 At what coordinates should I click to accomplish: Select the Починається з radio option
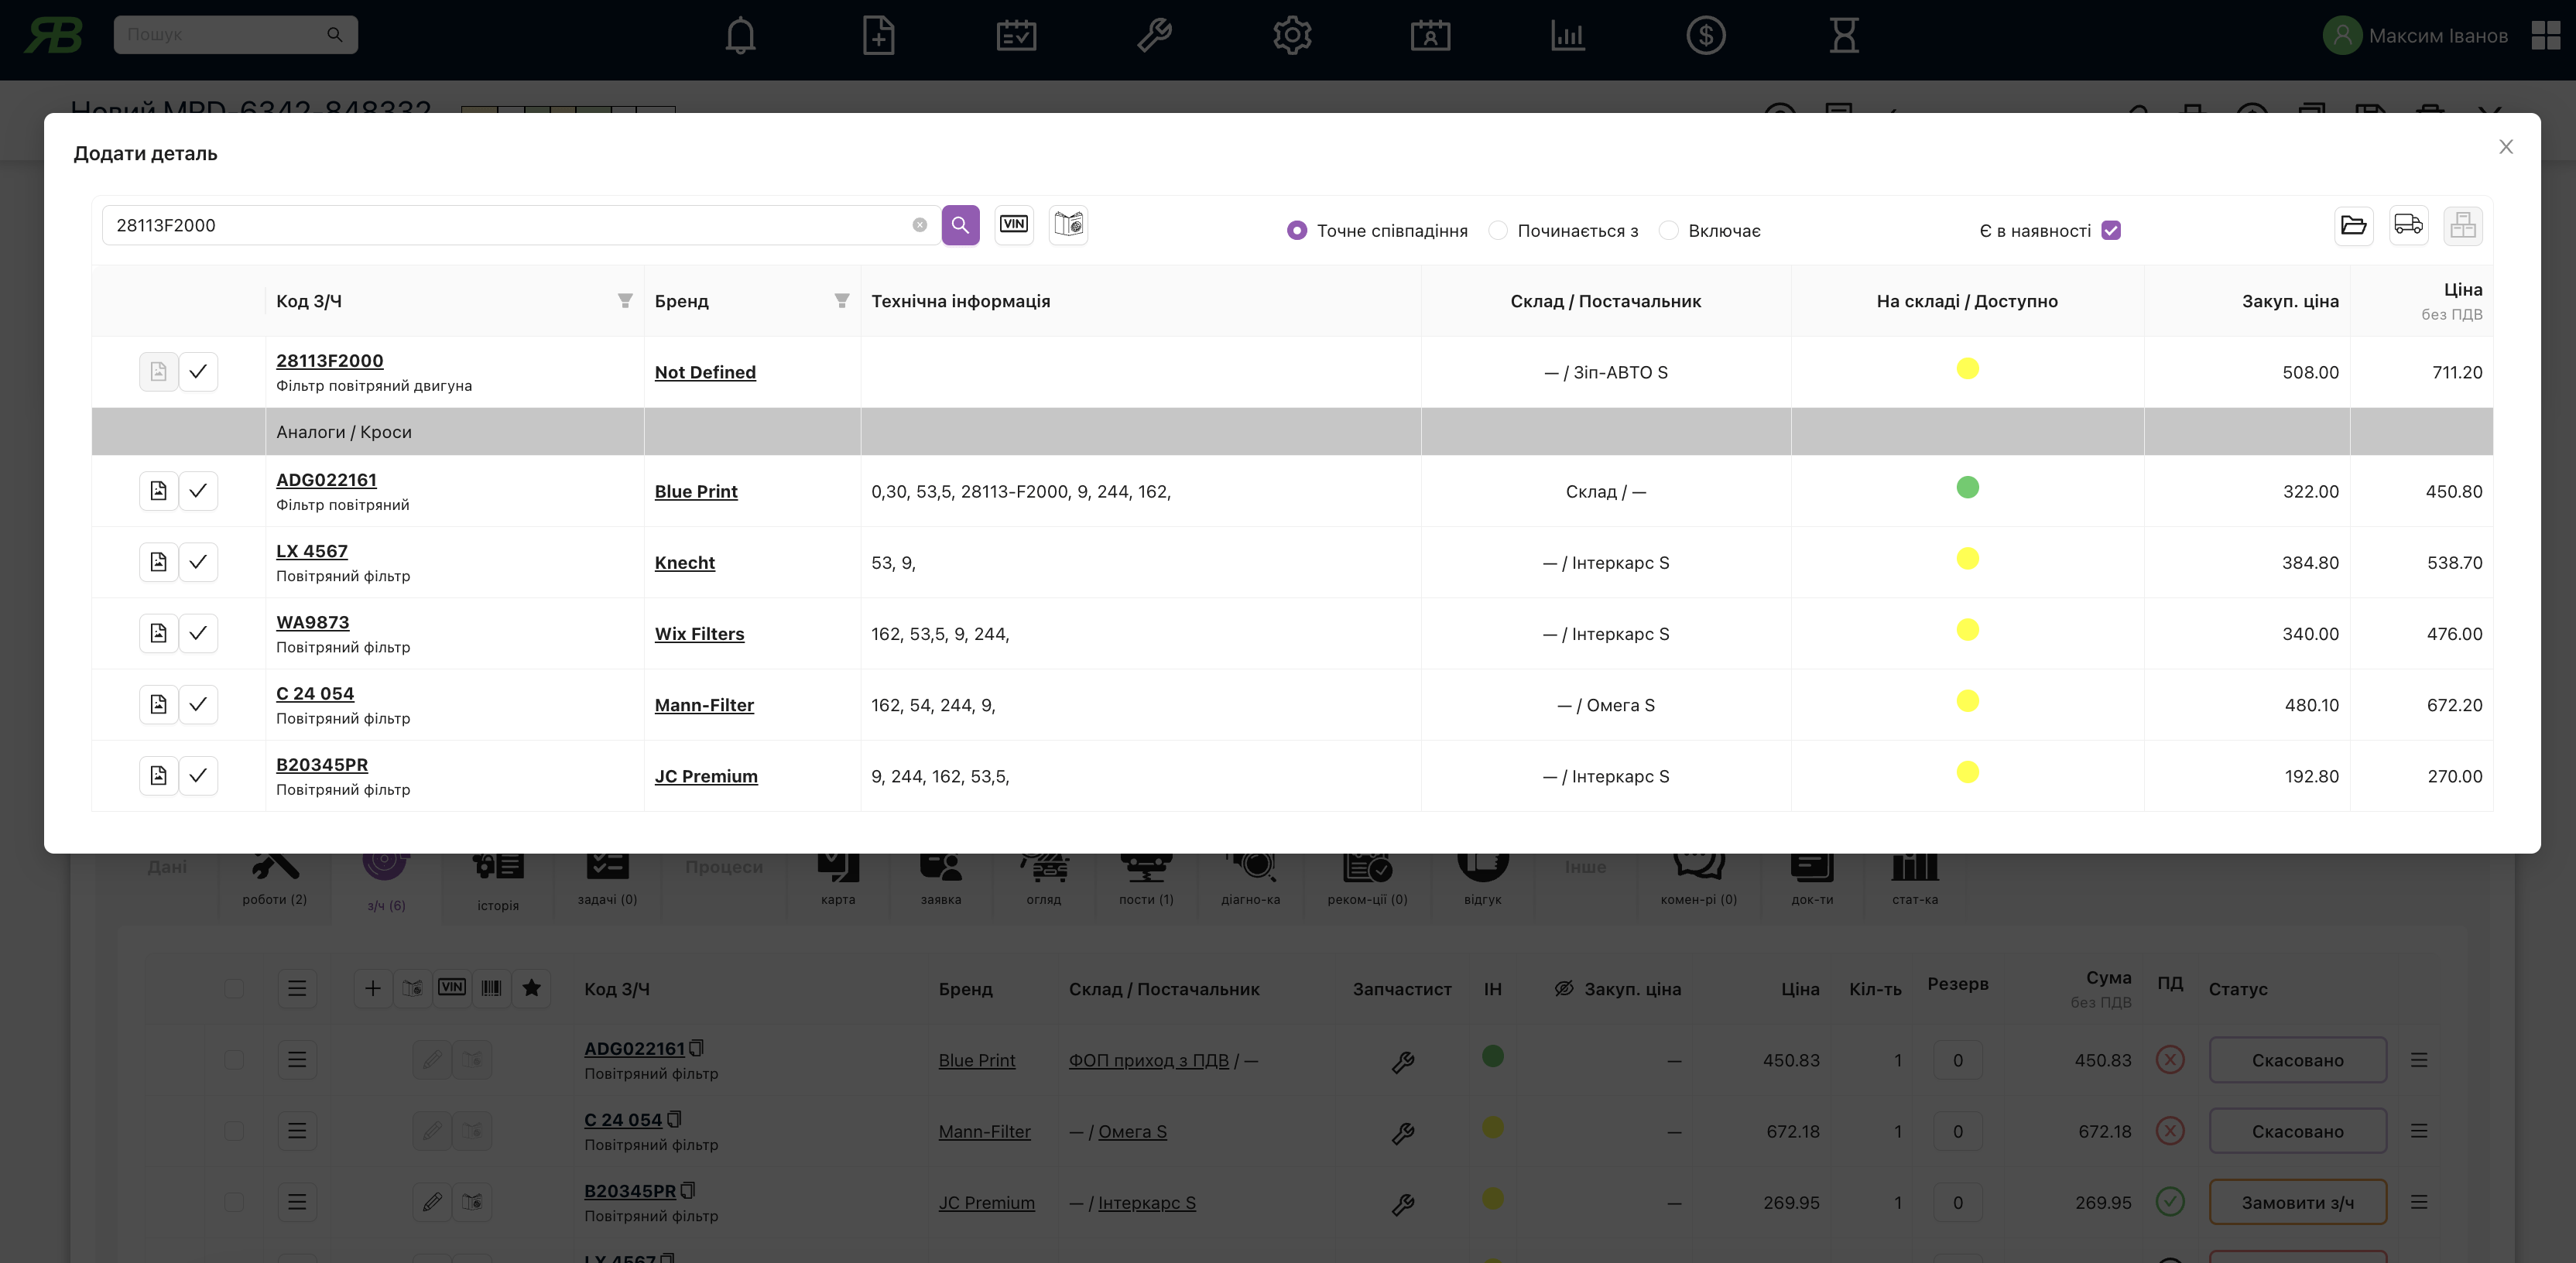(1497, 231)
